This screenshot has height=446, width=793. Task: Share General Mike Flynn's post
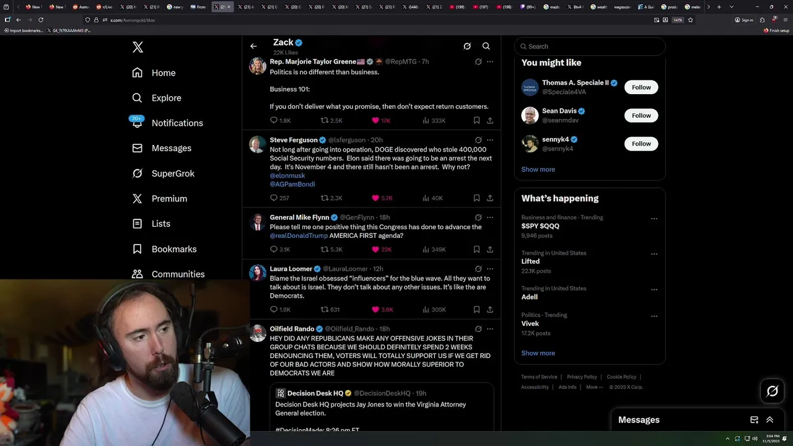(490, 250)
